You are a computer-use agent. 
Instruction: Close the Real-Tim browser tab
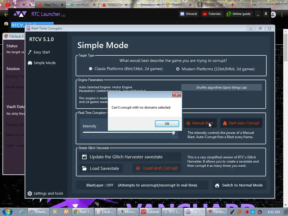point(62,5)
